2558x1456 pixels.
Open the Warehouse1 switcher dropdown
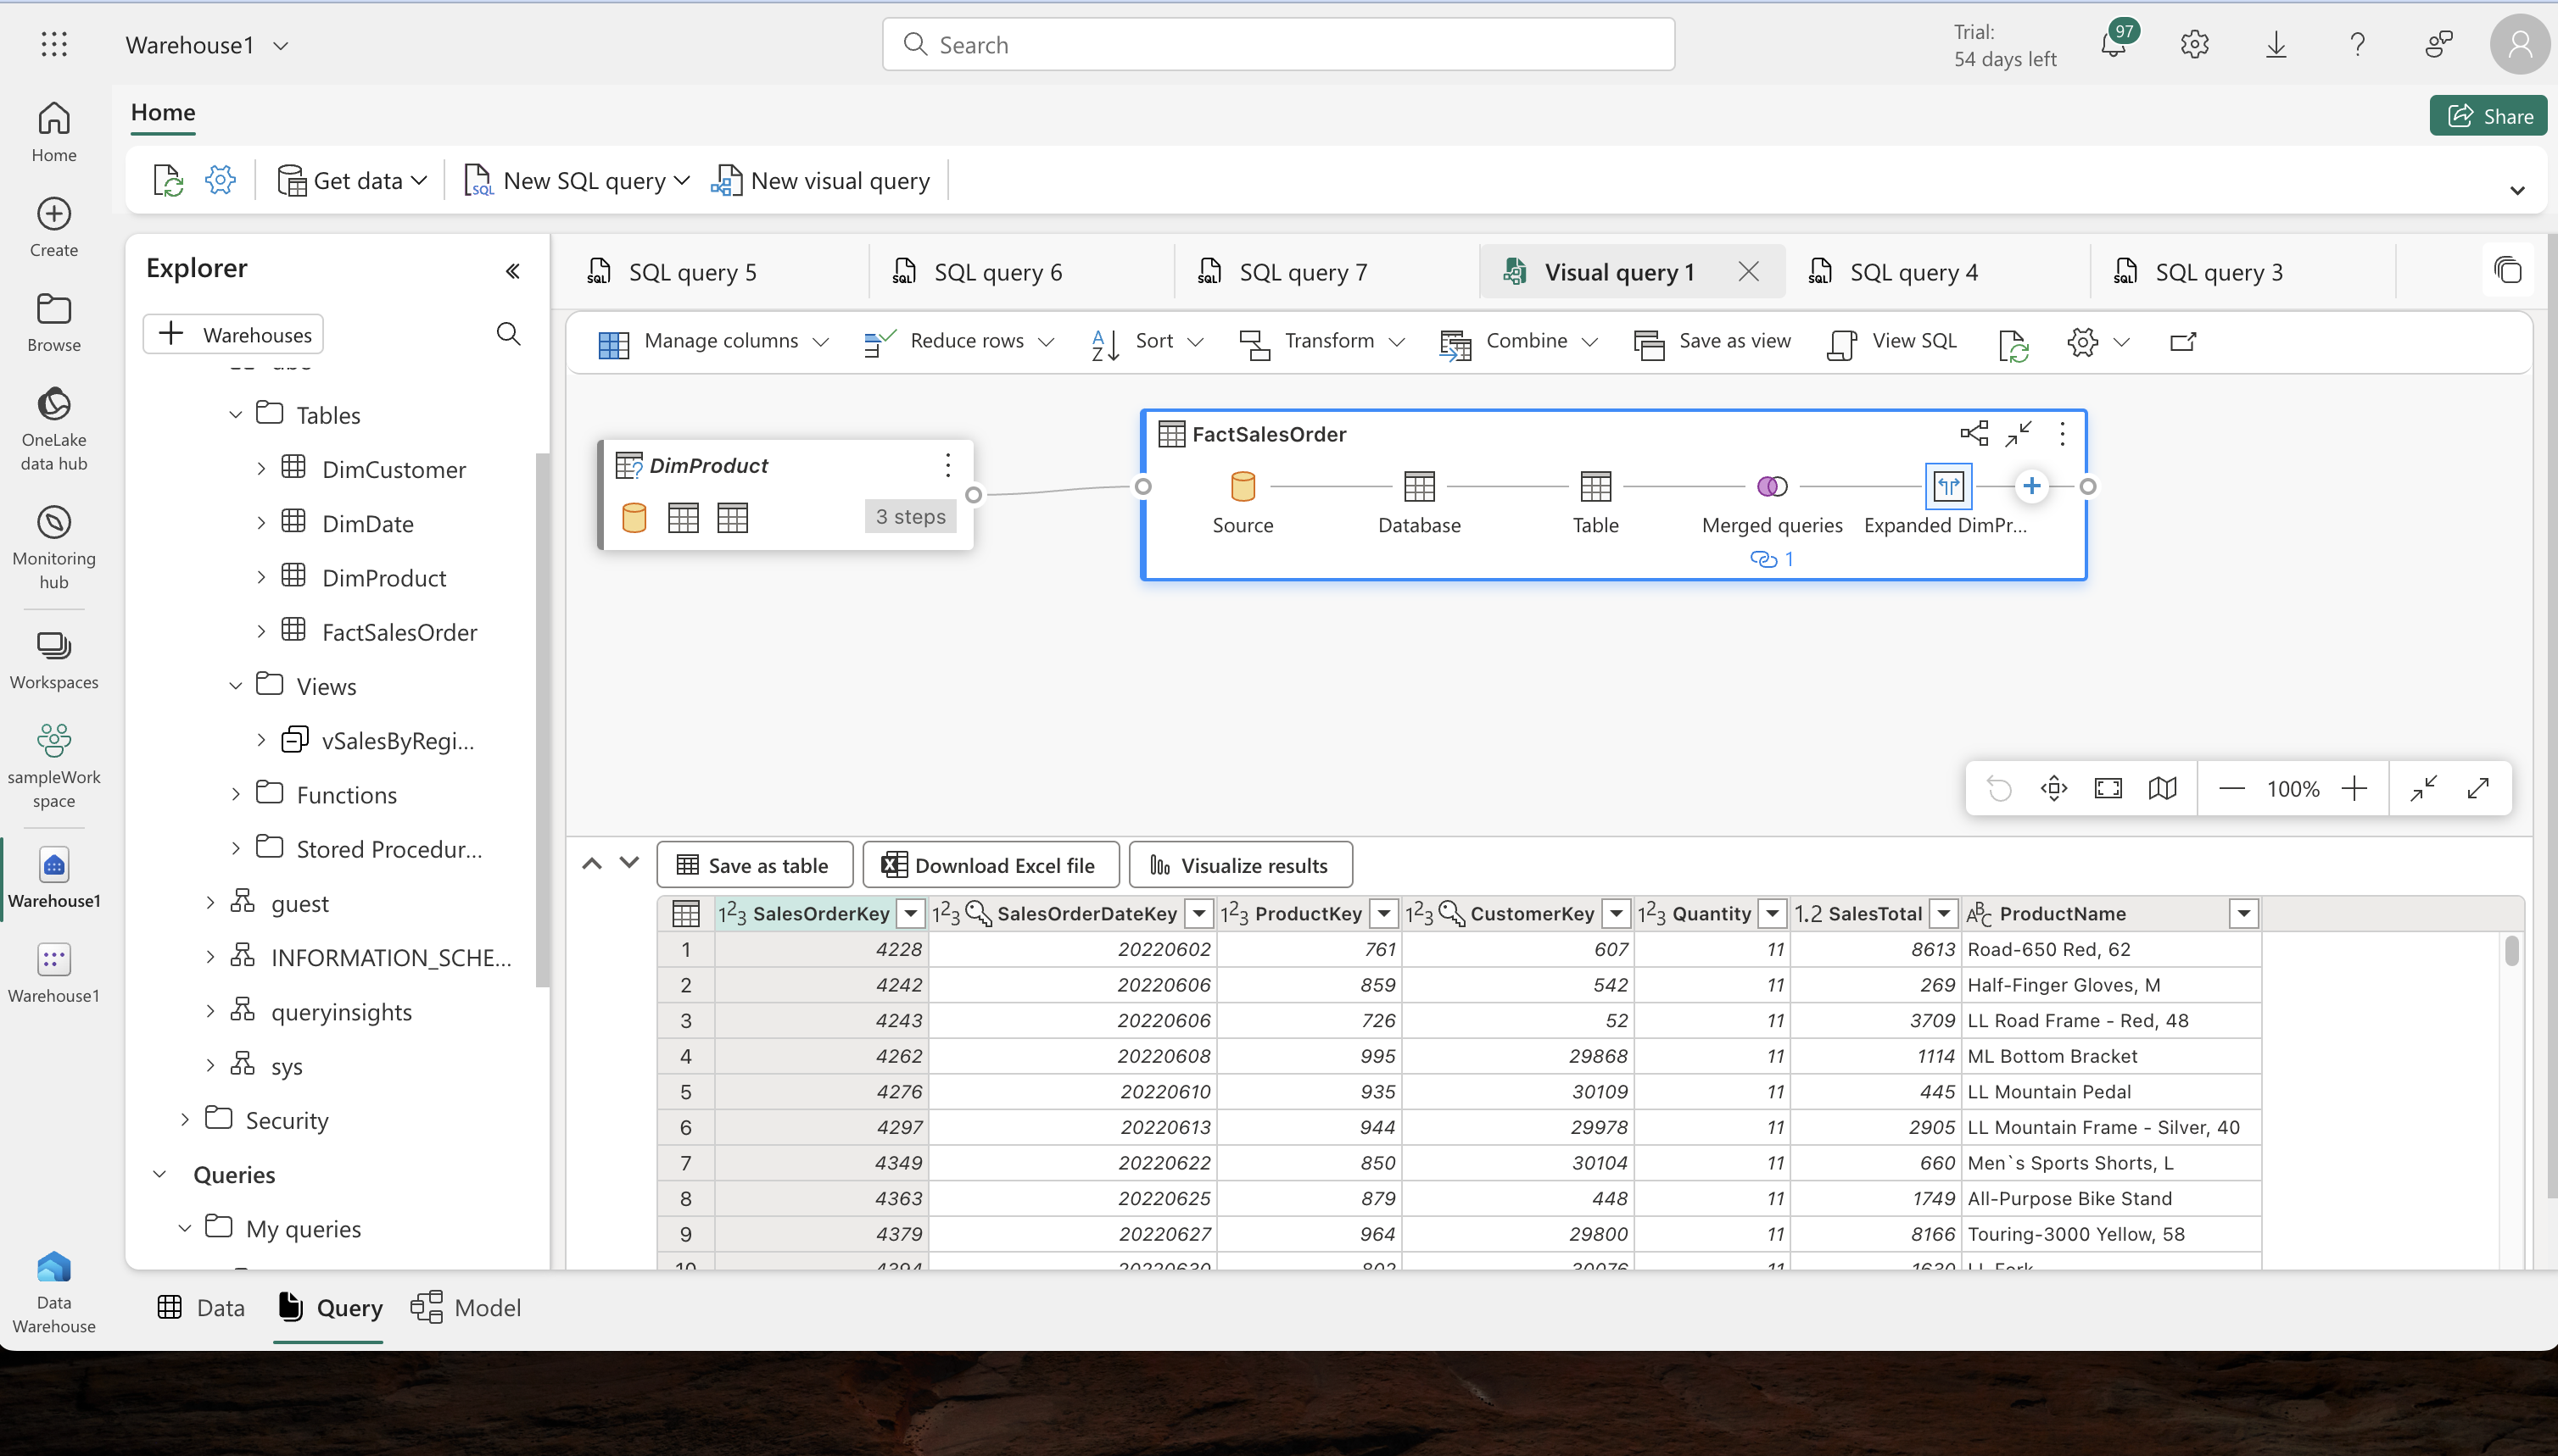[282, 45]
